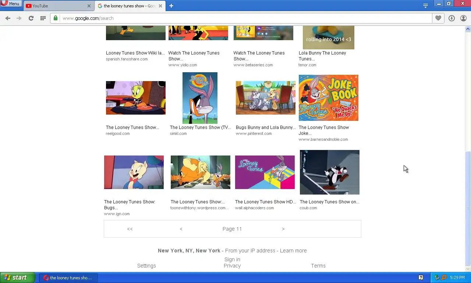Go to previous page with < button
The width and height of the screenshot is (471, 283).
click(x=181, y=229)
